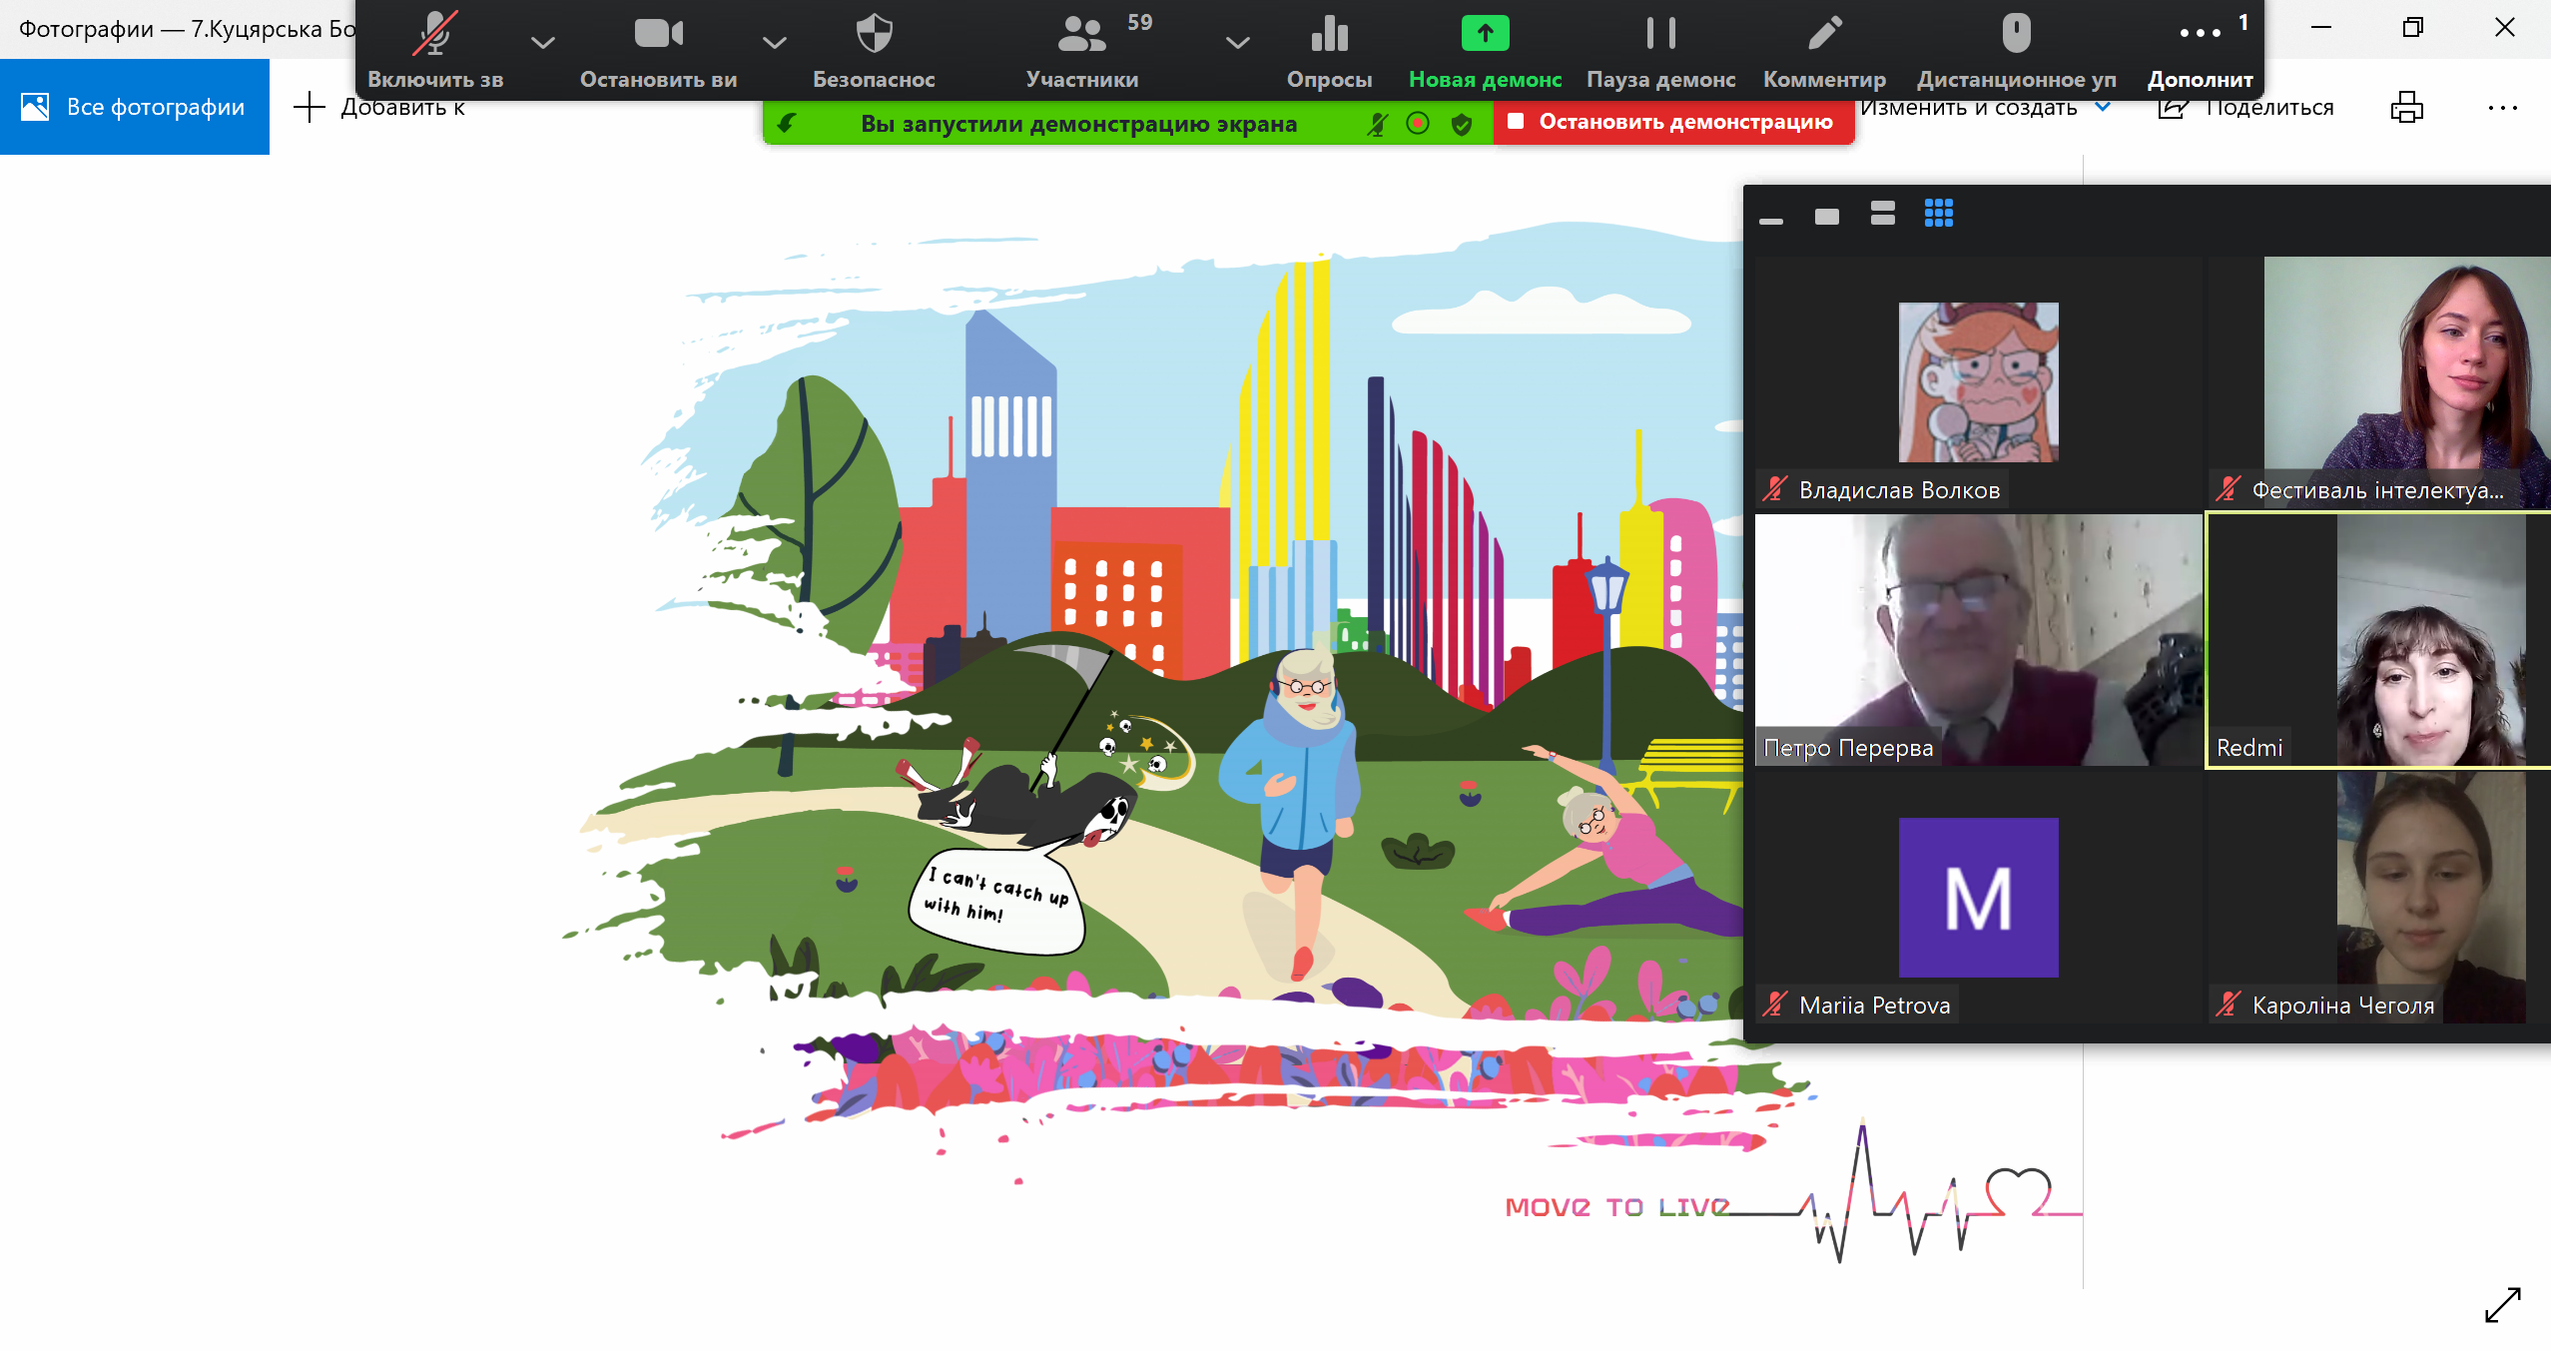Stop video with Остановить ви camera icon

click(x=658, y=34)
